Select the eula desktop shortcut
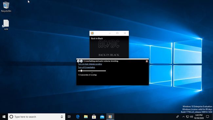Image resolution: width=213 pixels, height=120 pixels. click(x=6, y=25)
